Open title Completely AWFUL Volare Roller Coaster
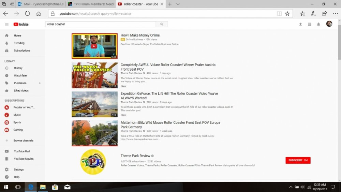 click(x=168, y=67)
